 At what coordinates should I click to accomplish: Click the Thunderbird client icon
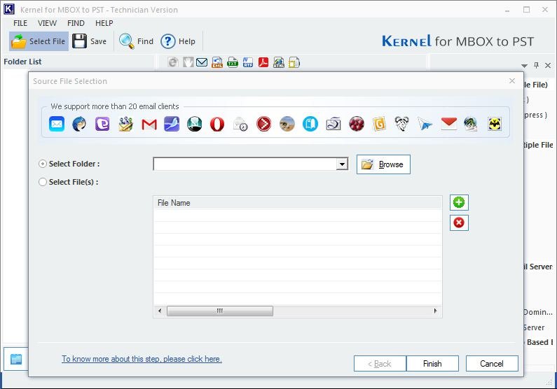[x=79, y=124]
